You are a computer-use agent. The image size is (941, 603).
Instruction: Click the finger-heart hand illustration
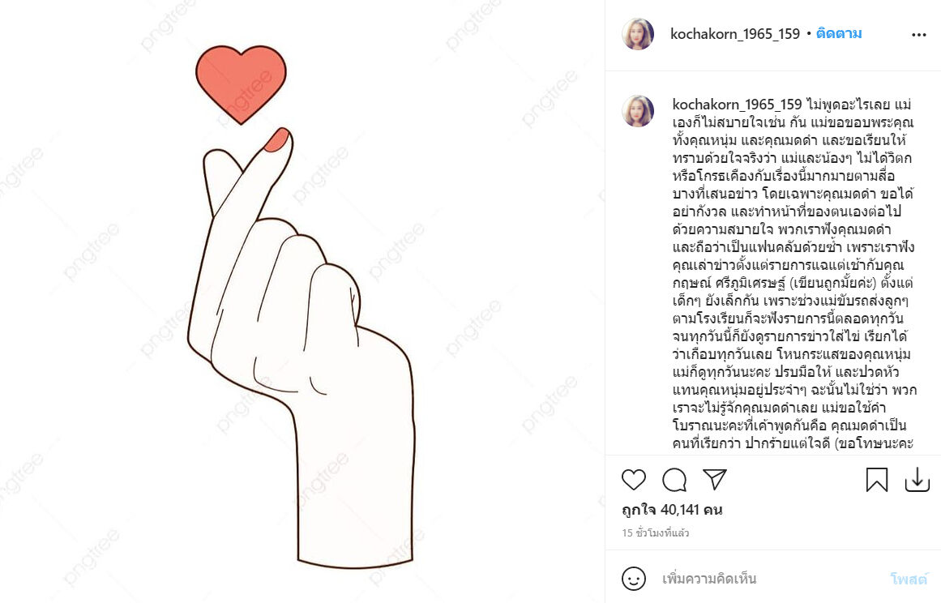[x=302, y=348]
